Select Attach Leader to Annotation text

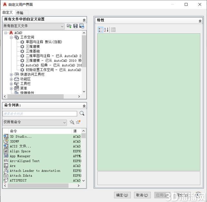point(35,171)
